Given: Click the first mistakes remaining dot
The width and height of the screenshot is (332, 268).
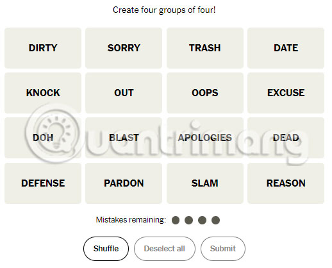Looking at the screenshot, I should coord(176,220).
